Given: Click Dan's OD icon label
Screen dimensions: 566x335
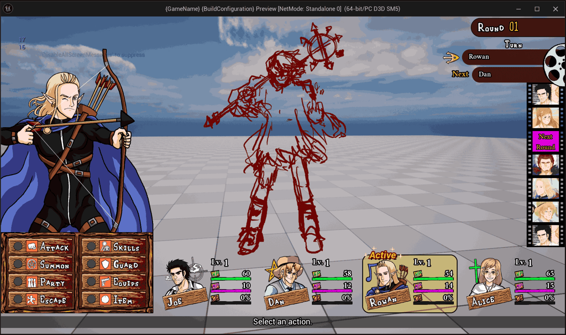Looking at the screenshot, I should pyautogui.click(x=317, y=298).
